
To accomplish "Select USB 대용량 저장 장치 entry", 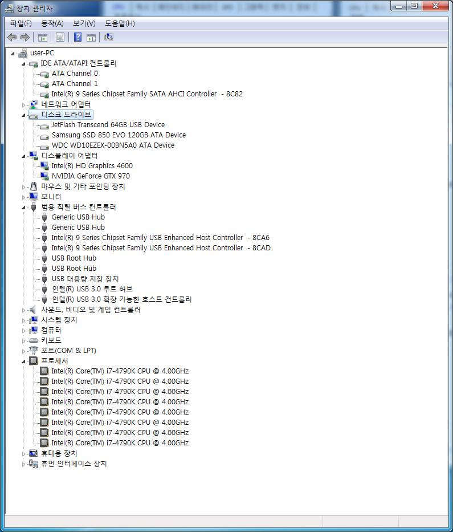I will 85,279.
